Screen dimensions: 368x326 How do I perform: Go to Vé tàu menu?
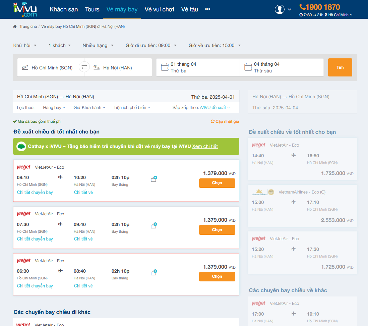click(189, 9)
